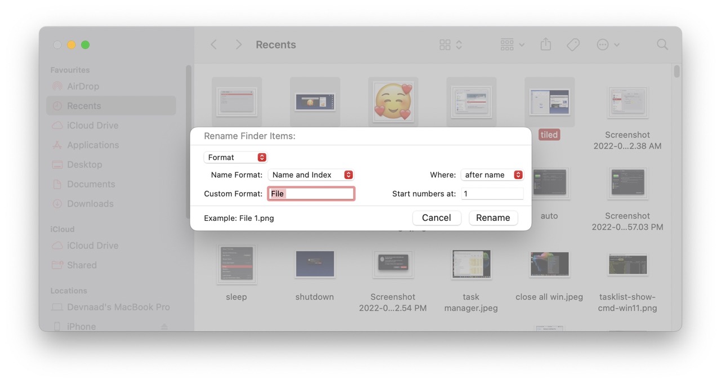Image resolution: width=721 pixels, height=383 pixels.
Task: Open the group-by options dropdown
Action: pyautogui.click(x=512, y=44)
